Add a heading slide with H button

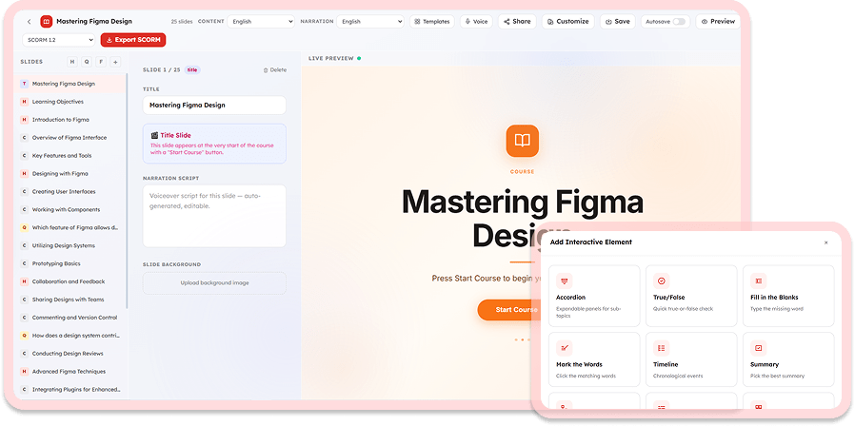point(72,62)
